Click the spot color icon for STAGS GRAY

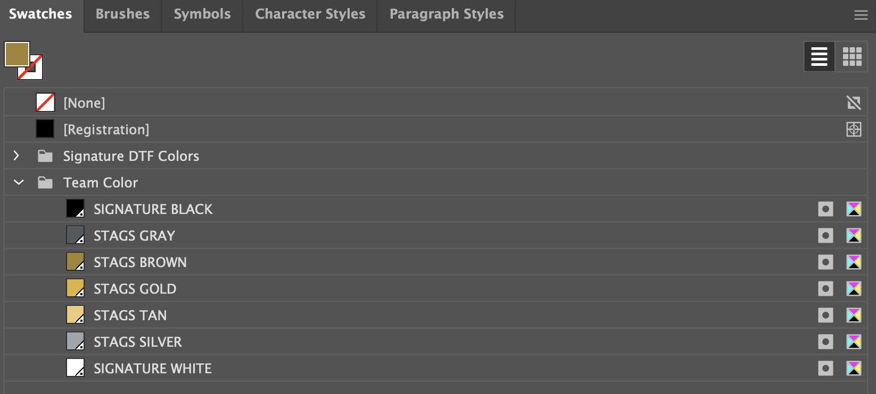pos(825,235)
